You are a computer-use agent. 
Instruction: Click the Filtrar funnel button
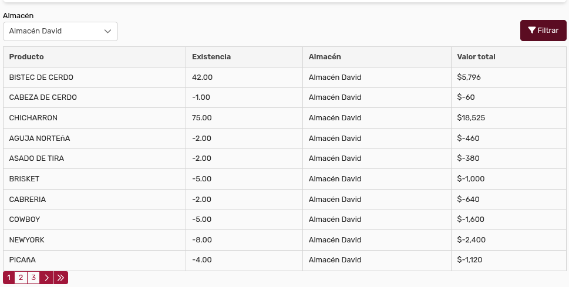(x=543, y=31)
